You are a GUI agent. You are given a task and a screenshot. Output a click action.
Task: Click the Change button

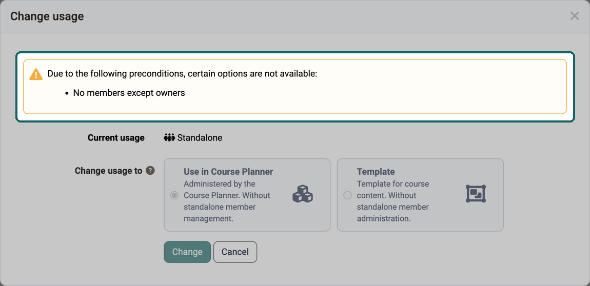(187, 252)
